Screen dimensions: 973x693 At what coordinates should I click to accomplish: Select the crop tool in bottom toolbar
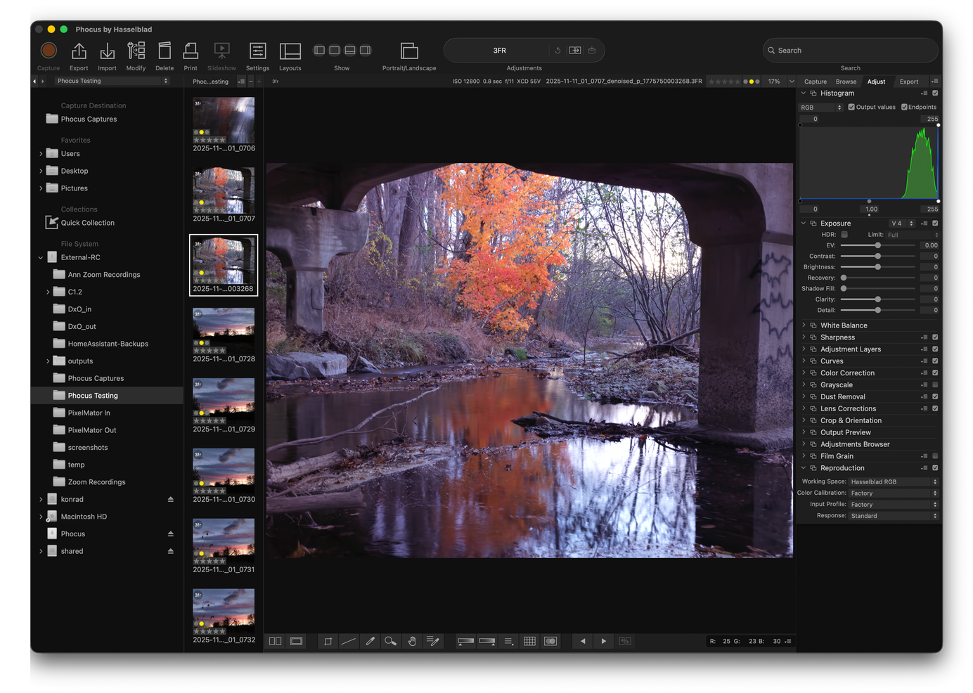click(328, 641)
